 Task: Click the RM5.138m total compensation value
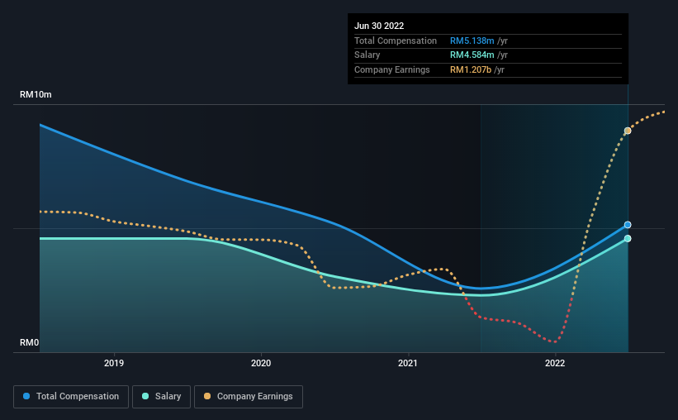(472, 41)
